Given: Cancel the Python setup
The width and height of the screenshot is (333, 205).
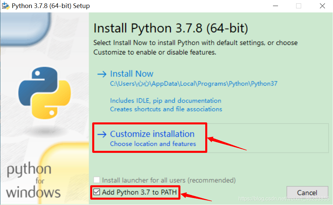Looking at the screenshot, I should coord(307,193).
